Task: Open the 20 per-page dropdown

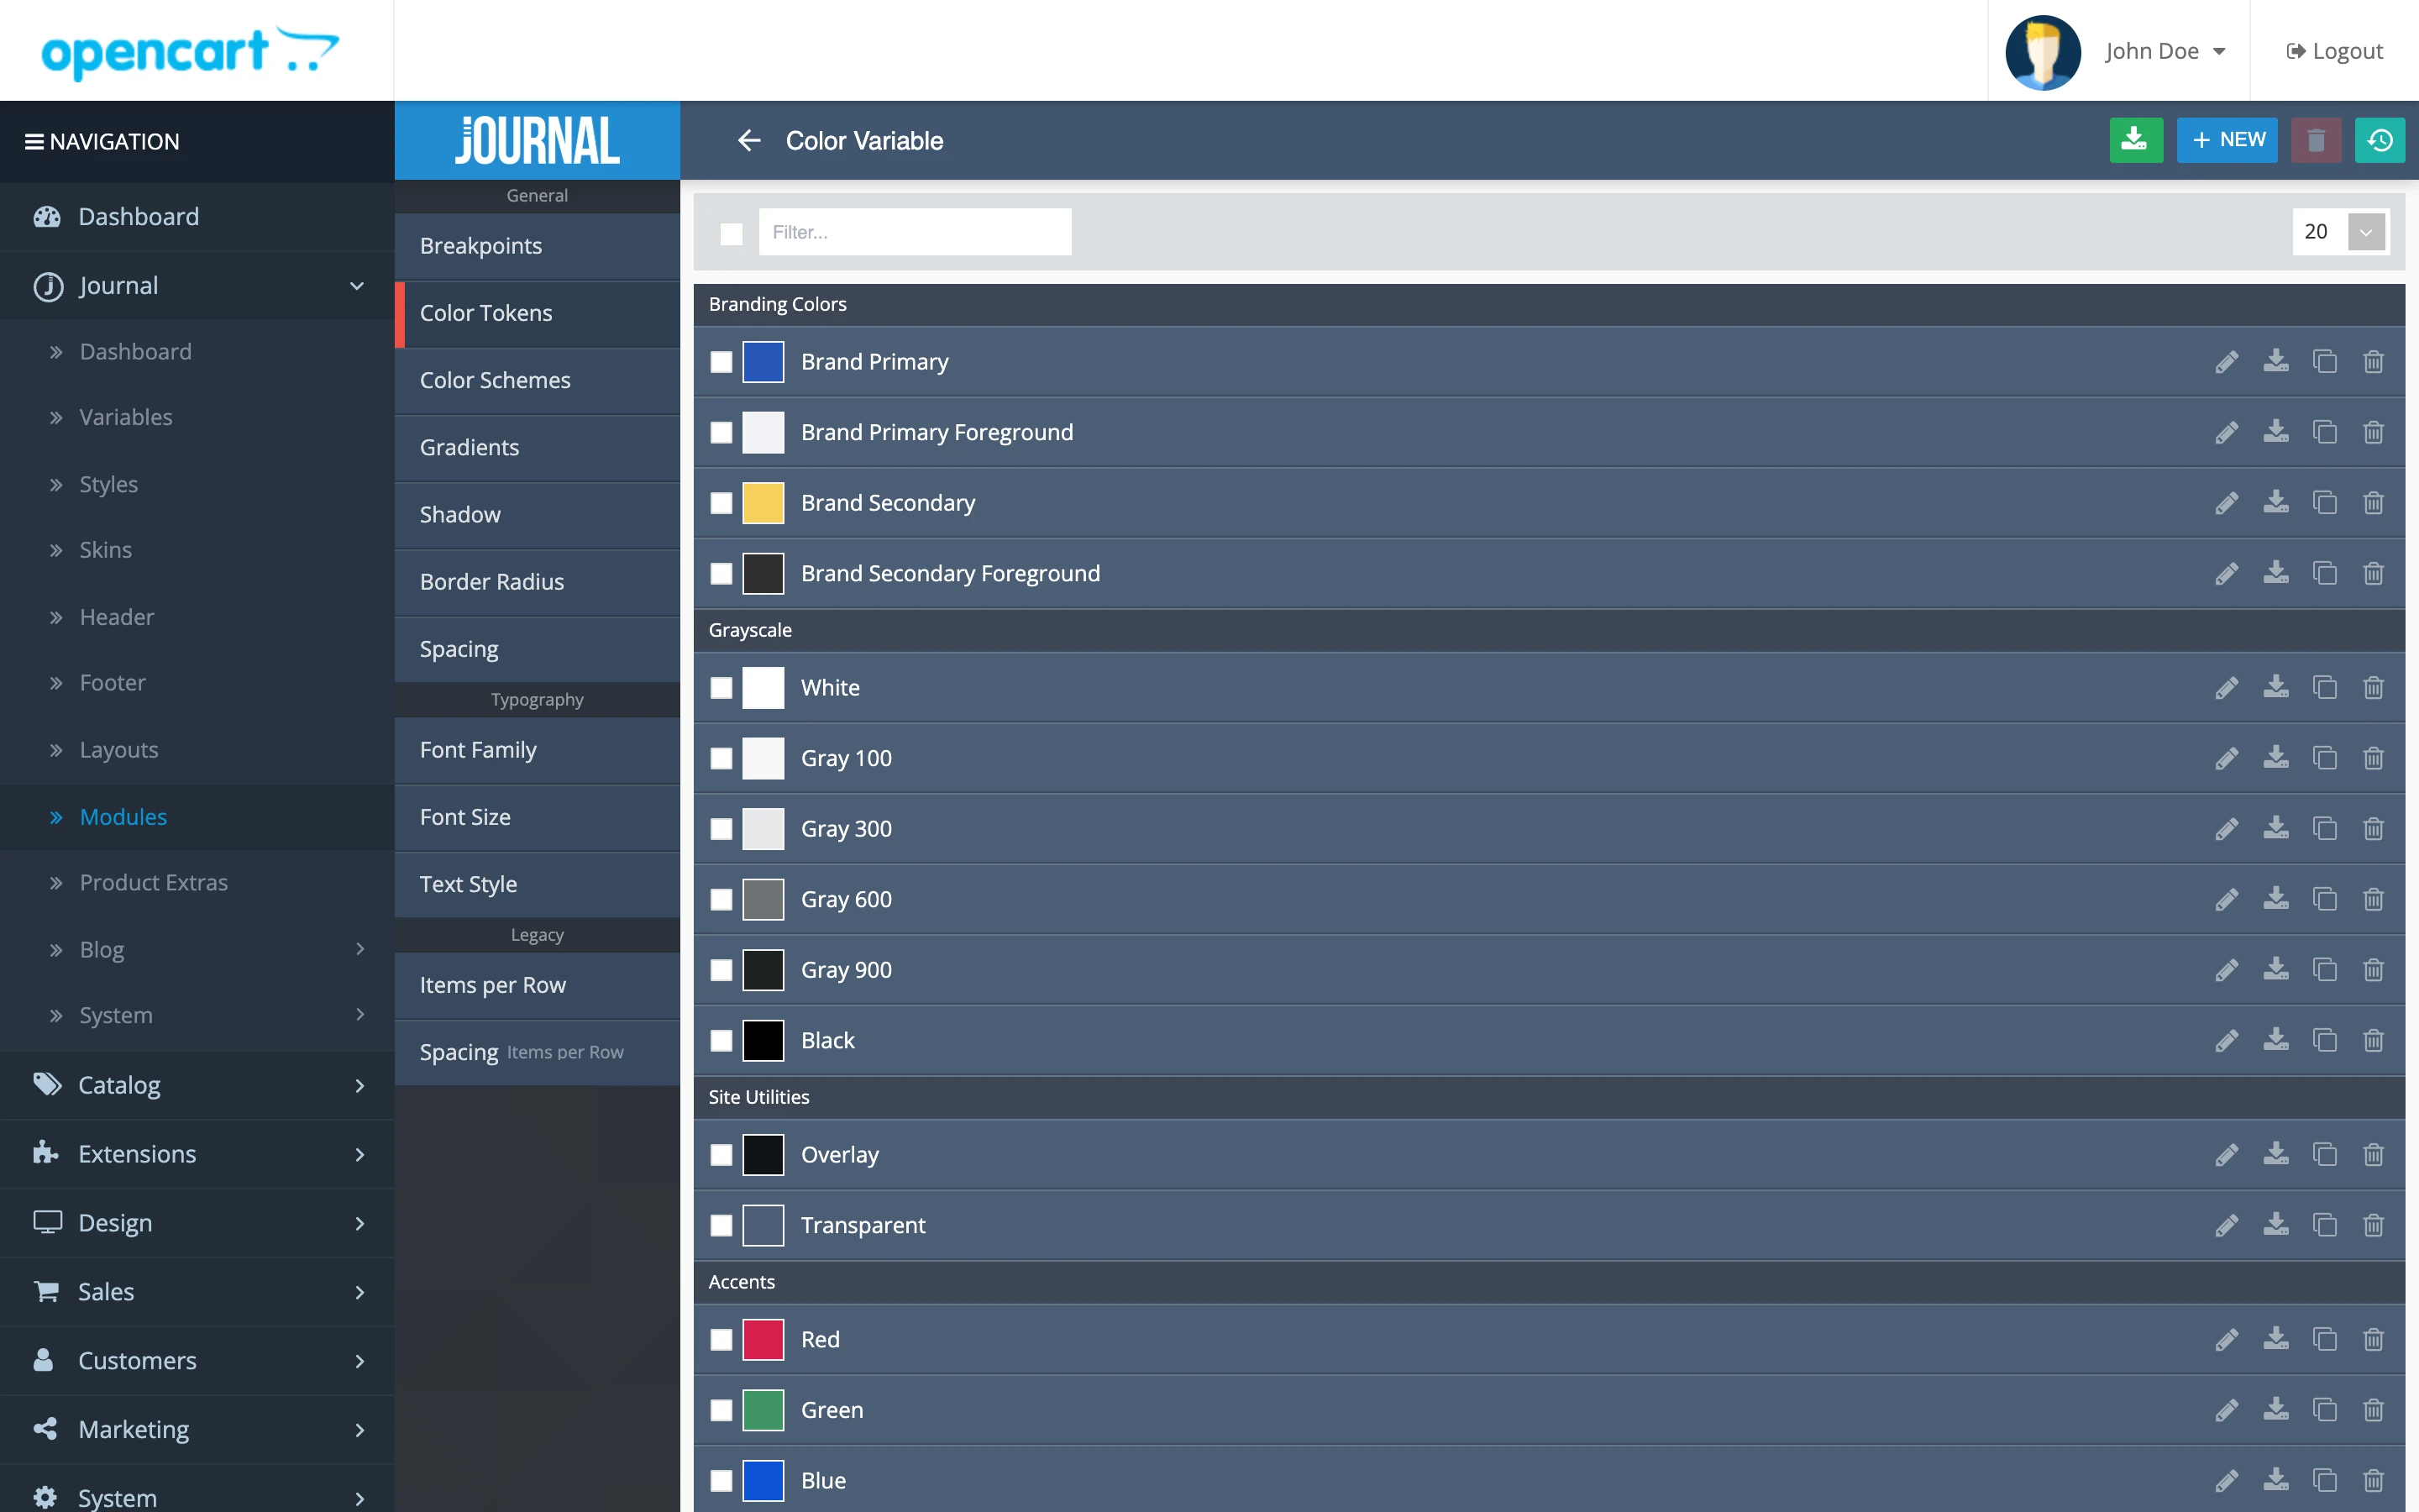Action: click(2340, 232)
